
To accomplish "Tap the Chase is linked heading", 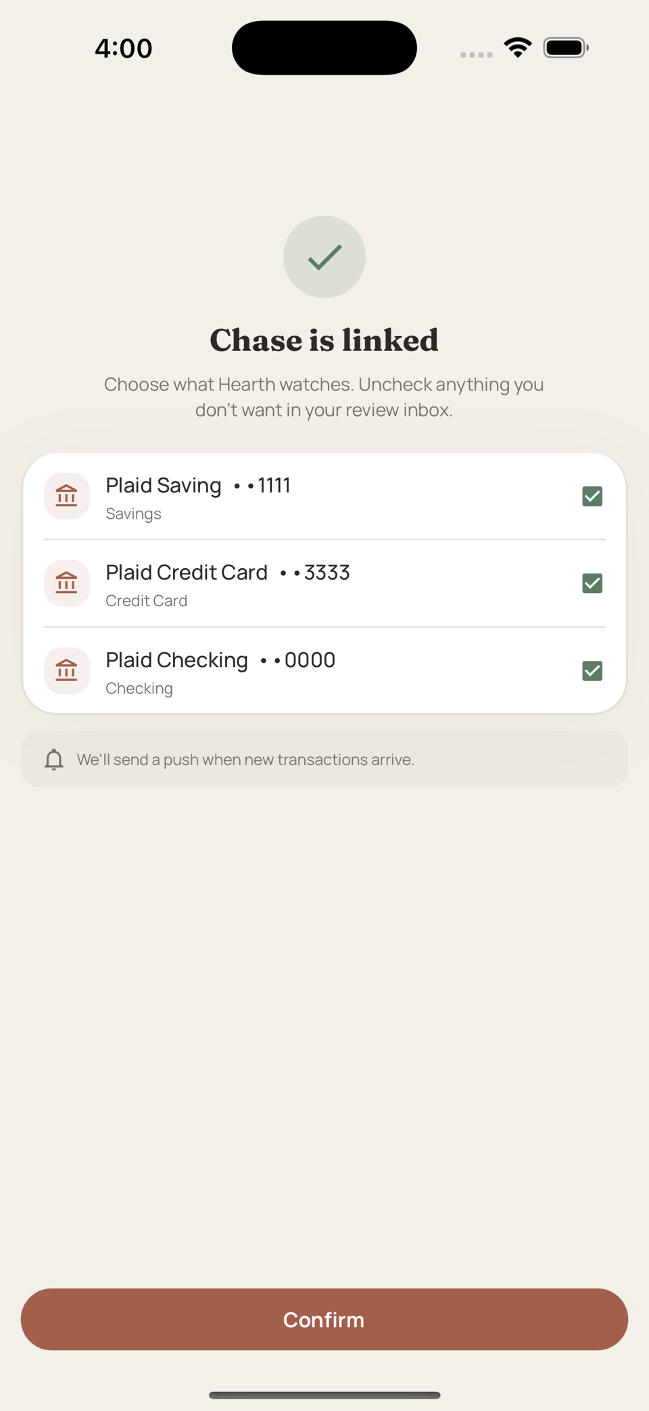I will click(x=324, y=340).
